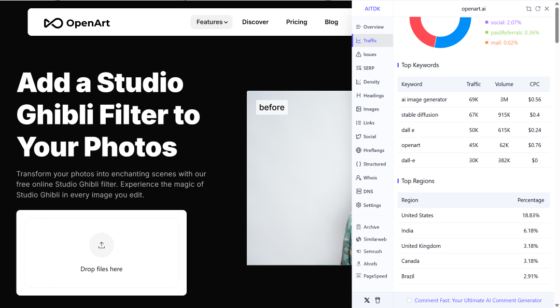Click the Ahrefs logo icon

[359, 263]
